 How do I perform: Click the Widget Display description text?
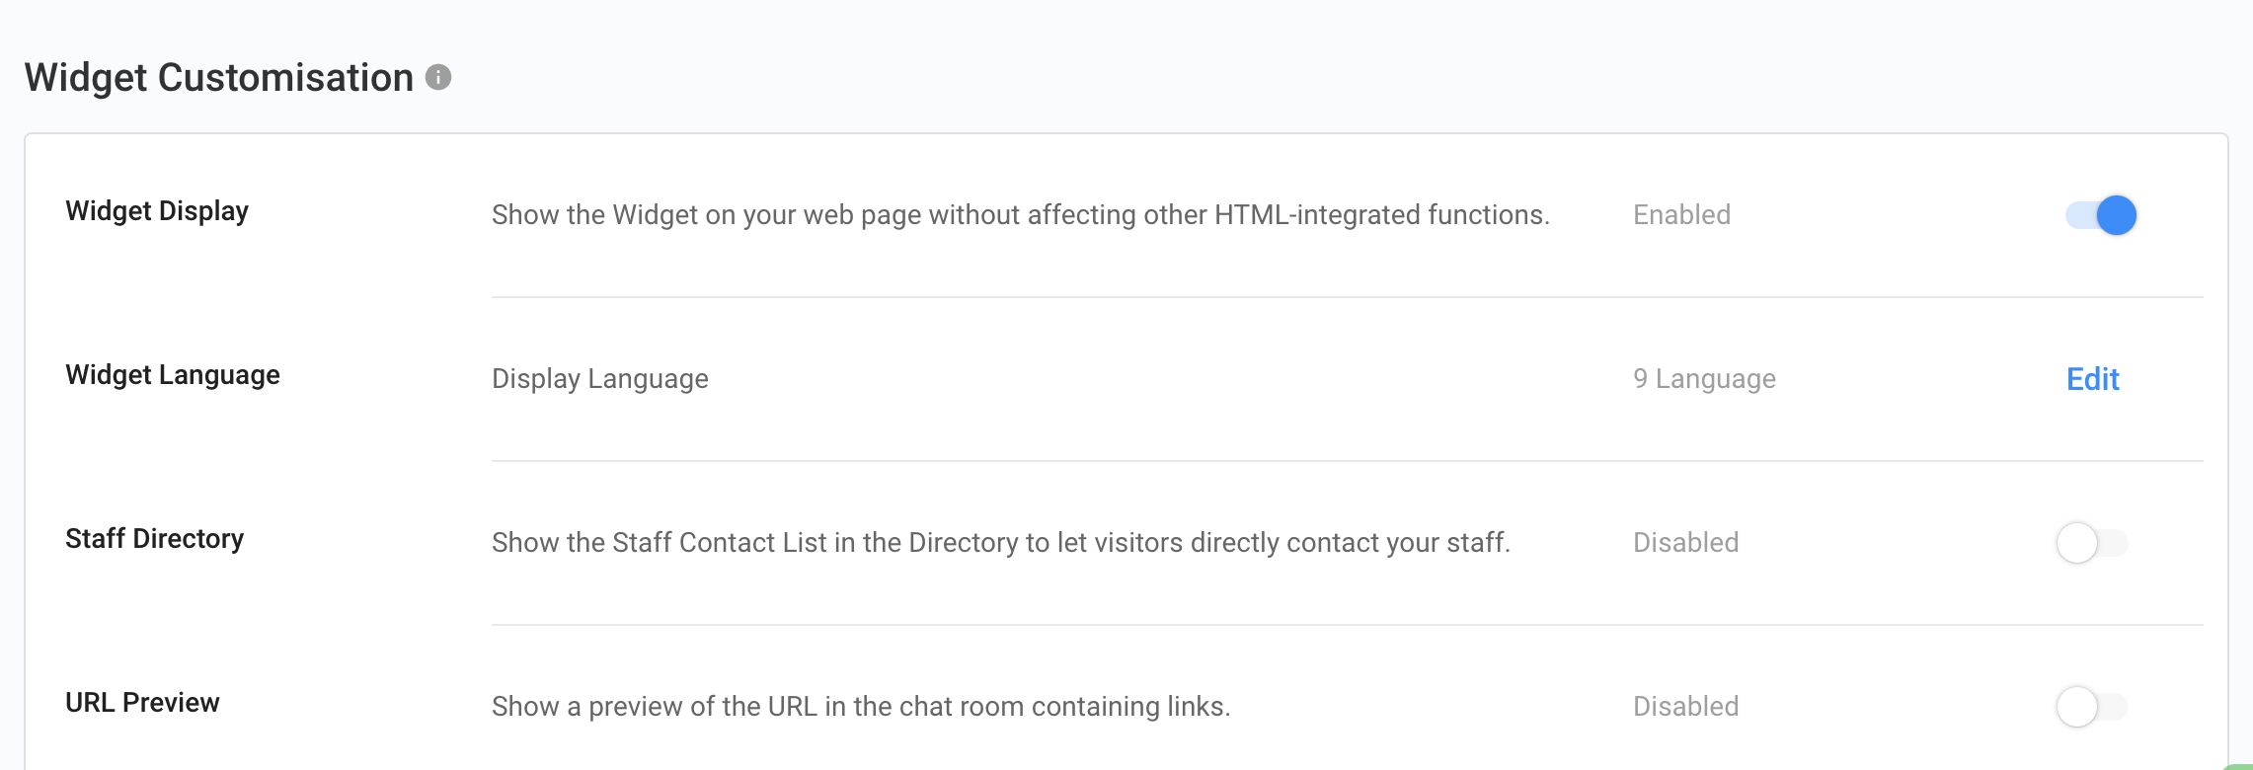coord(1020,215)
